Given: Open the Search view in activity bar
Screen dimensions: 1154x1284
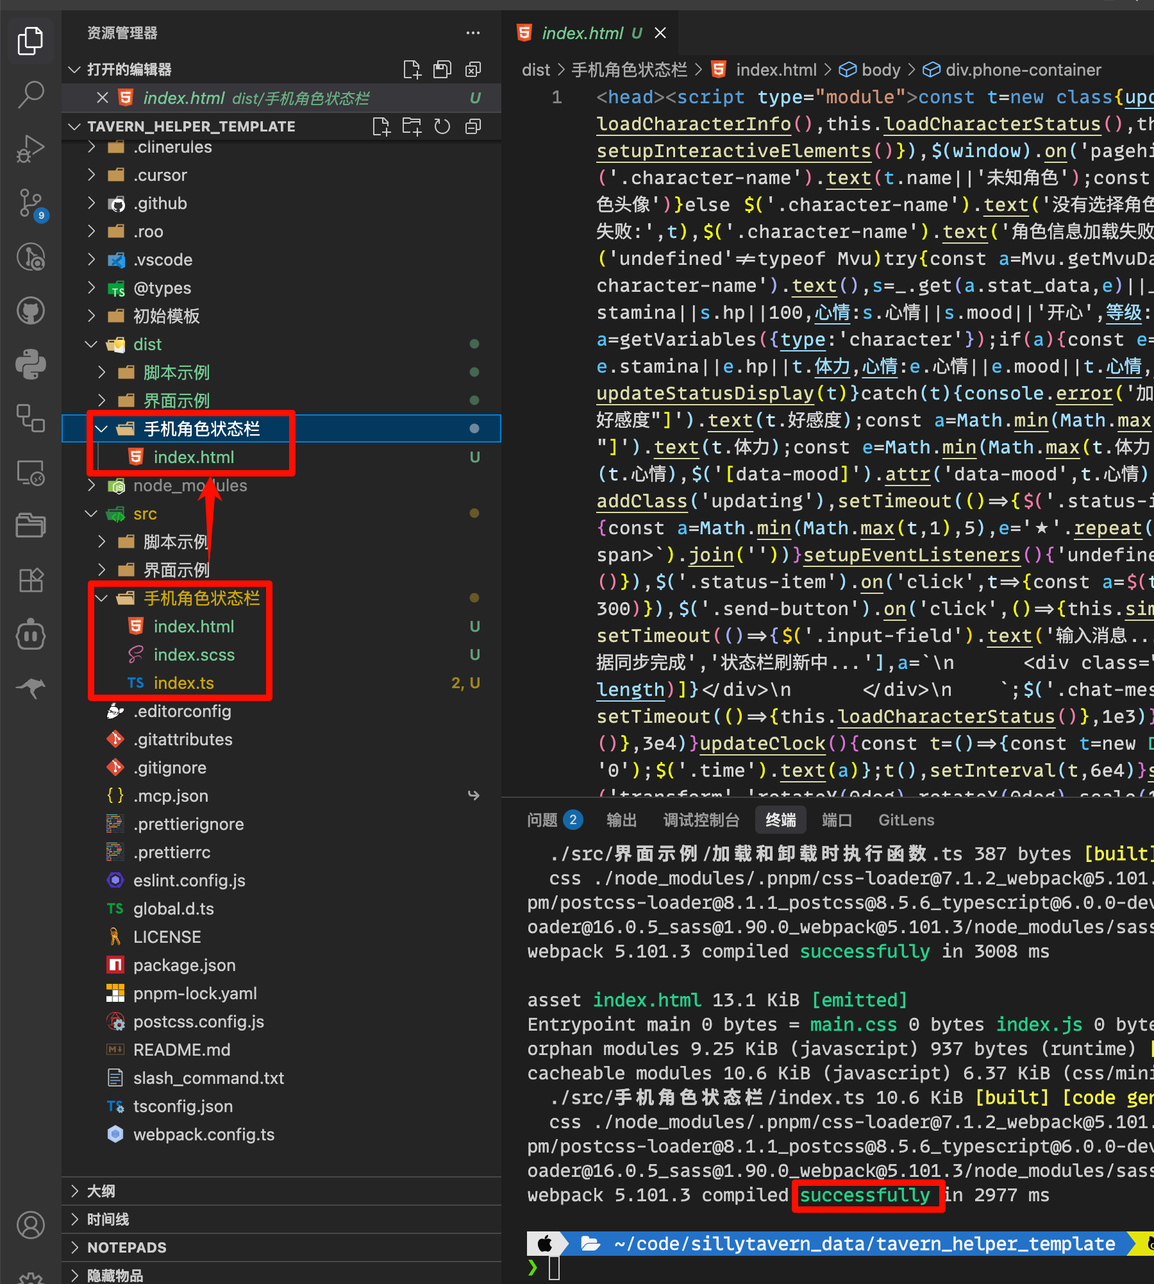Looking at the screenshot, I should point(30,95).
